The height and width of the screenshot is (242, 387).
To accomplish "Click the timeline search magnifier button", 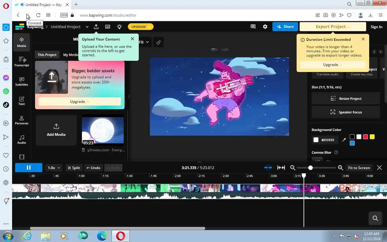I will click(x=376, y=218).
